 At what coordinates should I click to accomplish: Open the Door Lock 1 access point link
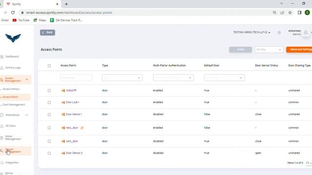73,103
